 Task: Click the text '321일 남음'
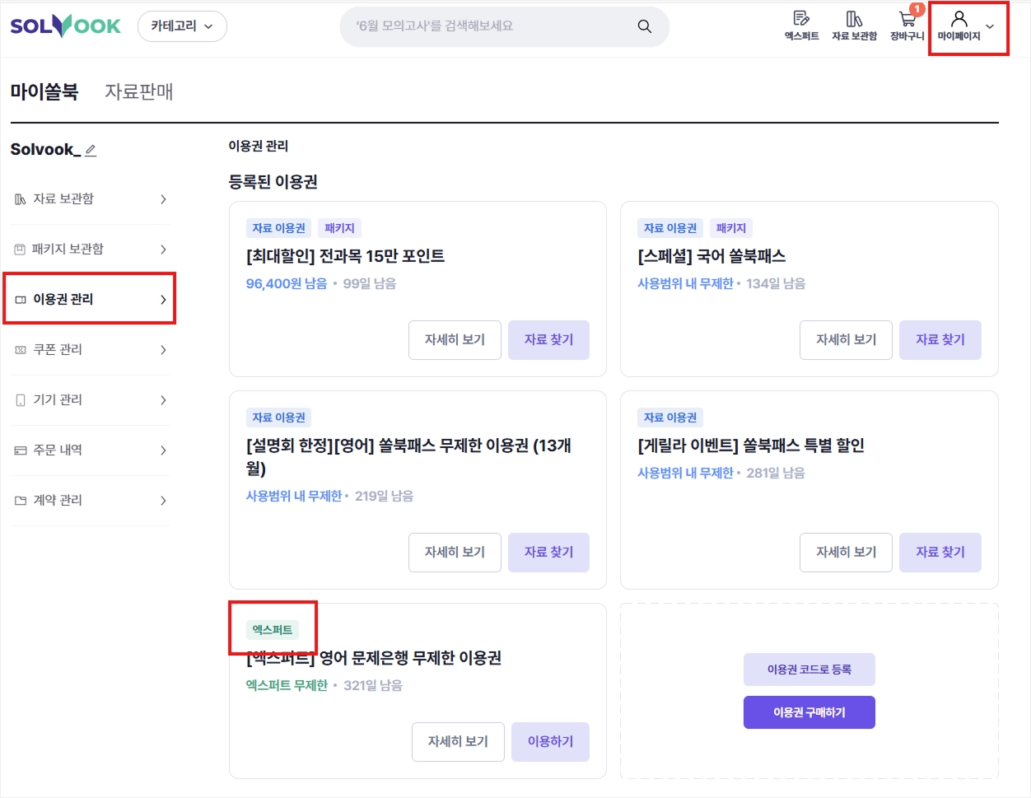pos(373,685)
